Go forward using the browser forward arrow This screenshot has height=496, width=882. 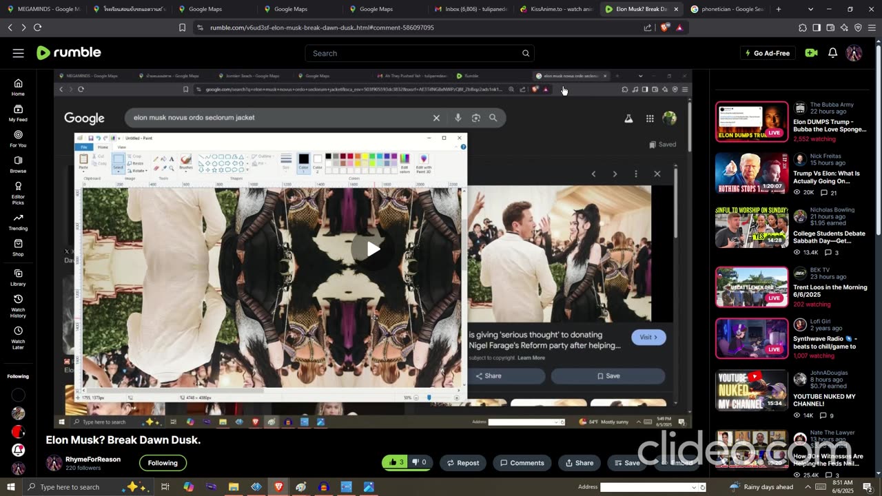pos(23,28)
